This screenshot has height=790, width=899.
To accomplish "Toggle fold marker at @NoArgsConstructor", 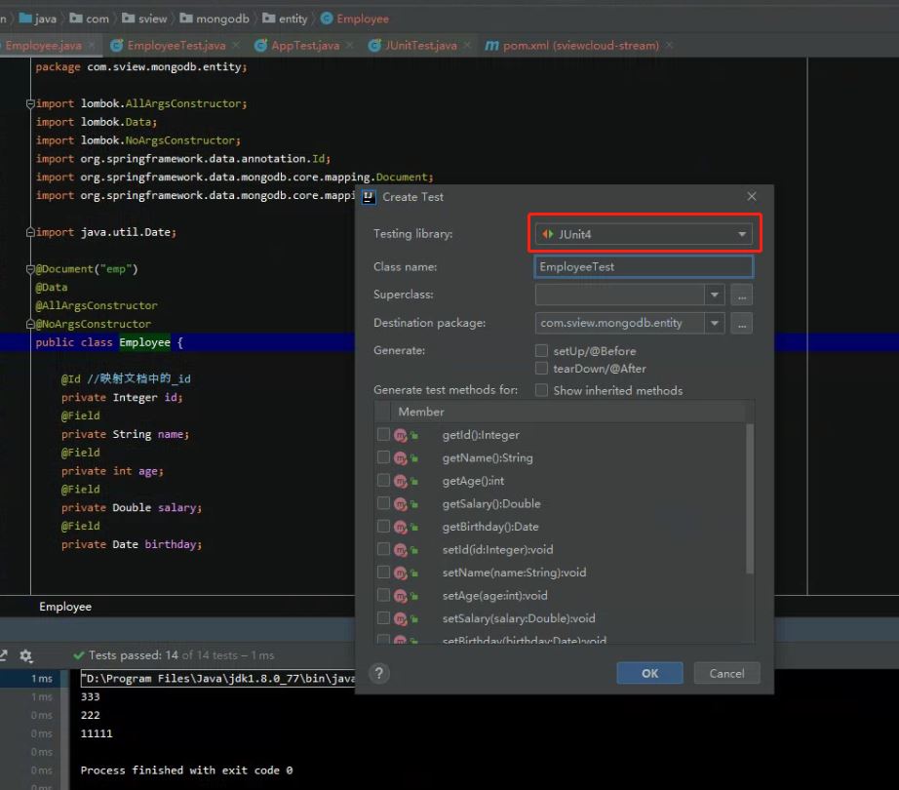I will click(30, 324).
